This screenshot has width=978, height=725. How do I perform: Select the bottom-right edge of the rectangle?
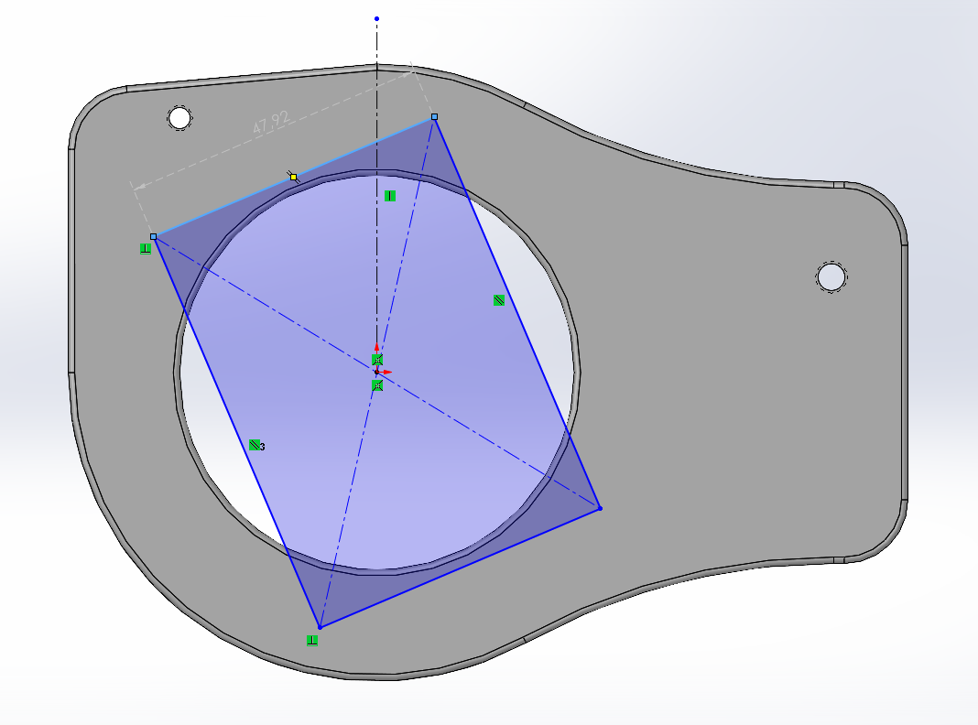click(x=458, y=568)
